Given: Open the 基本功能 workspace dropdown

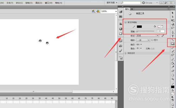Looking at the screenshot, I should tap(112, 3).
